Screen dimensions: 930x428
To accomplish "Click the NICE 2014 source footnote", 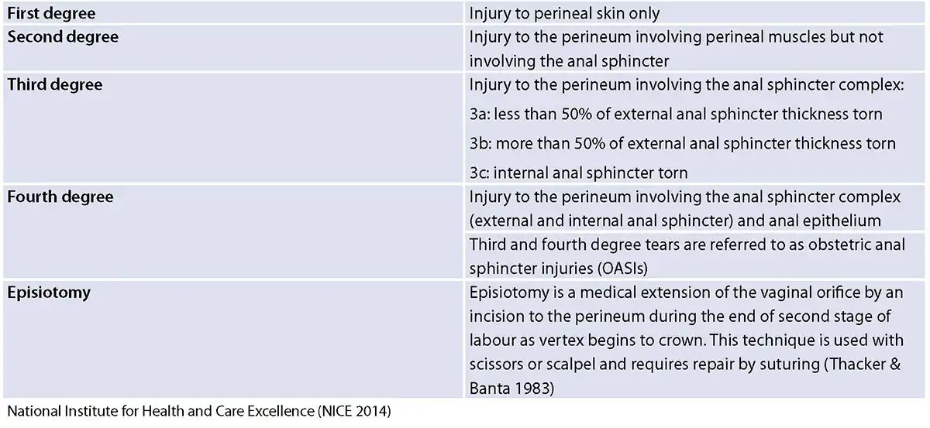I will pyautogui.click(x=198, y=413).
